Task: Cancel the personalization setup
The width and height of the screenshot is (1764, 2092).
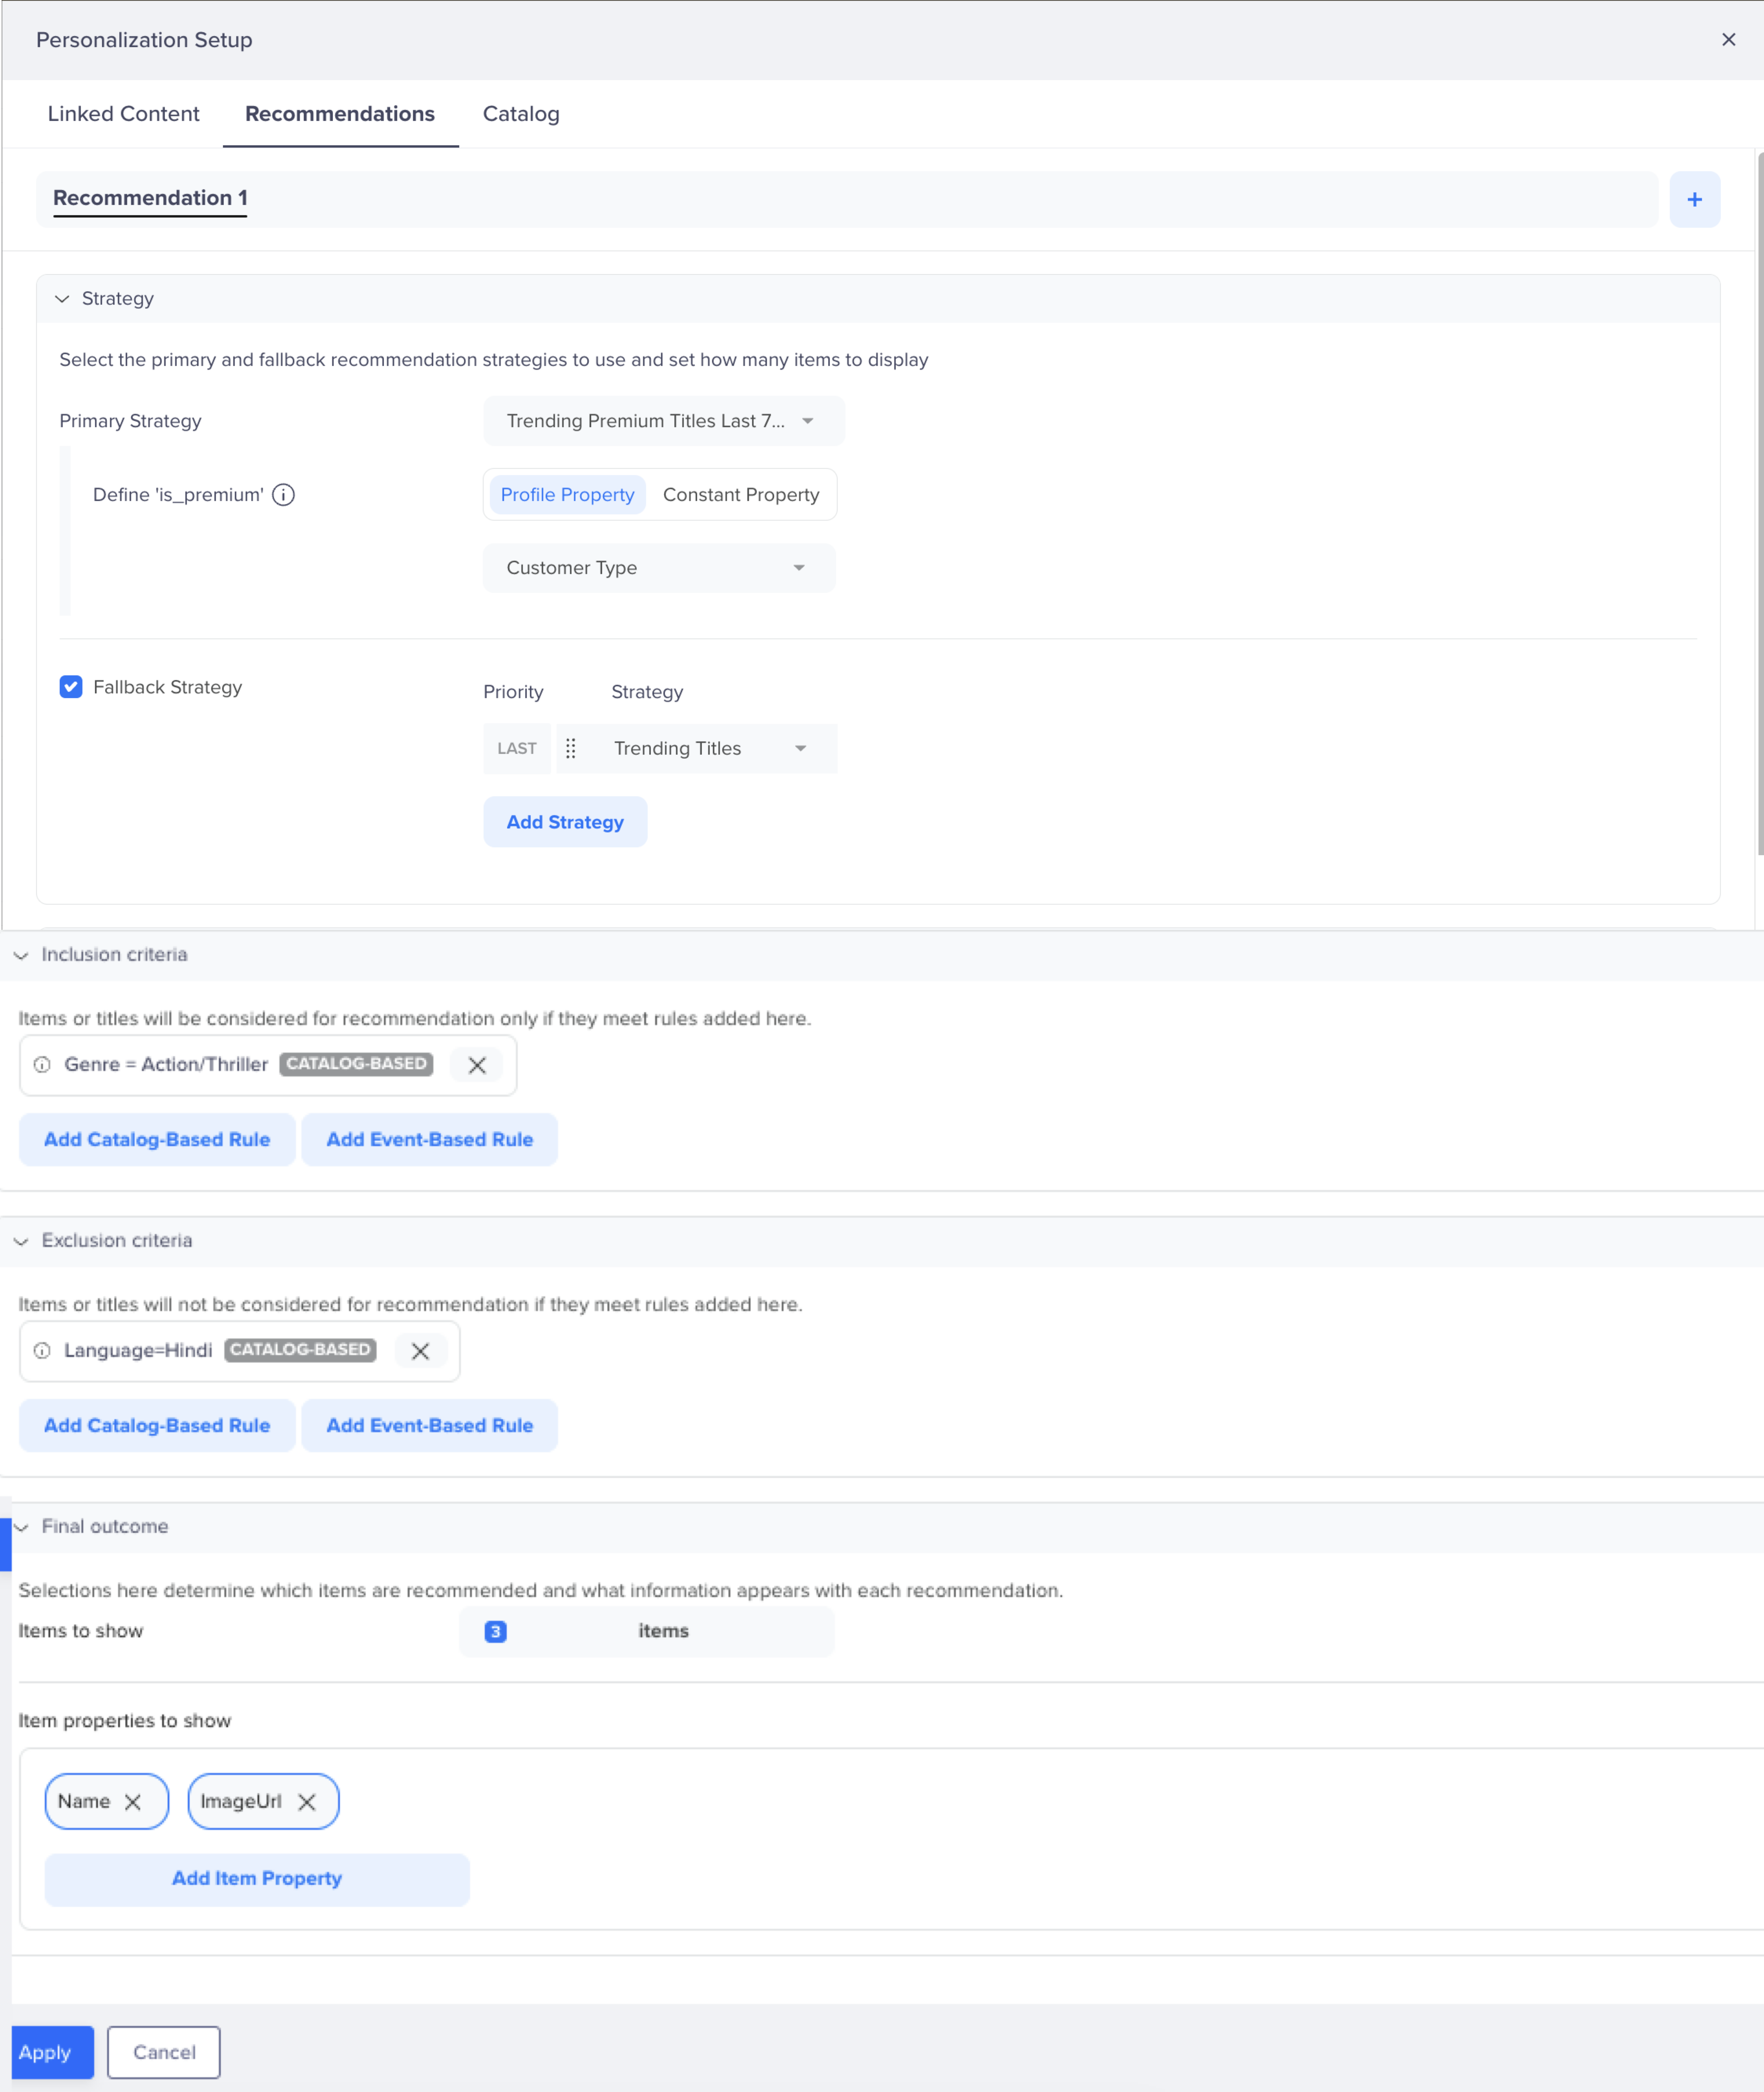Action: coord(164,2053)
